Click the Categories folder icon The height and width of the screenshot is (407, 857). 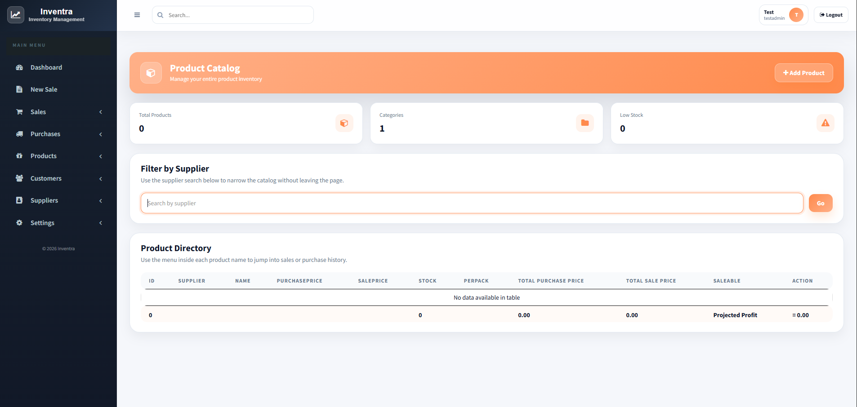point(585,123)
